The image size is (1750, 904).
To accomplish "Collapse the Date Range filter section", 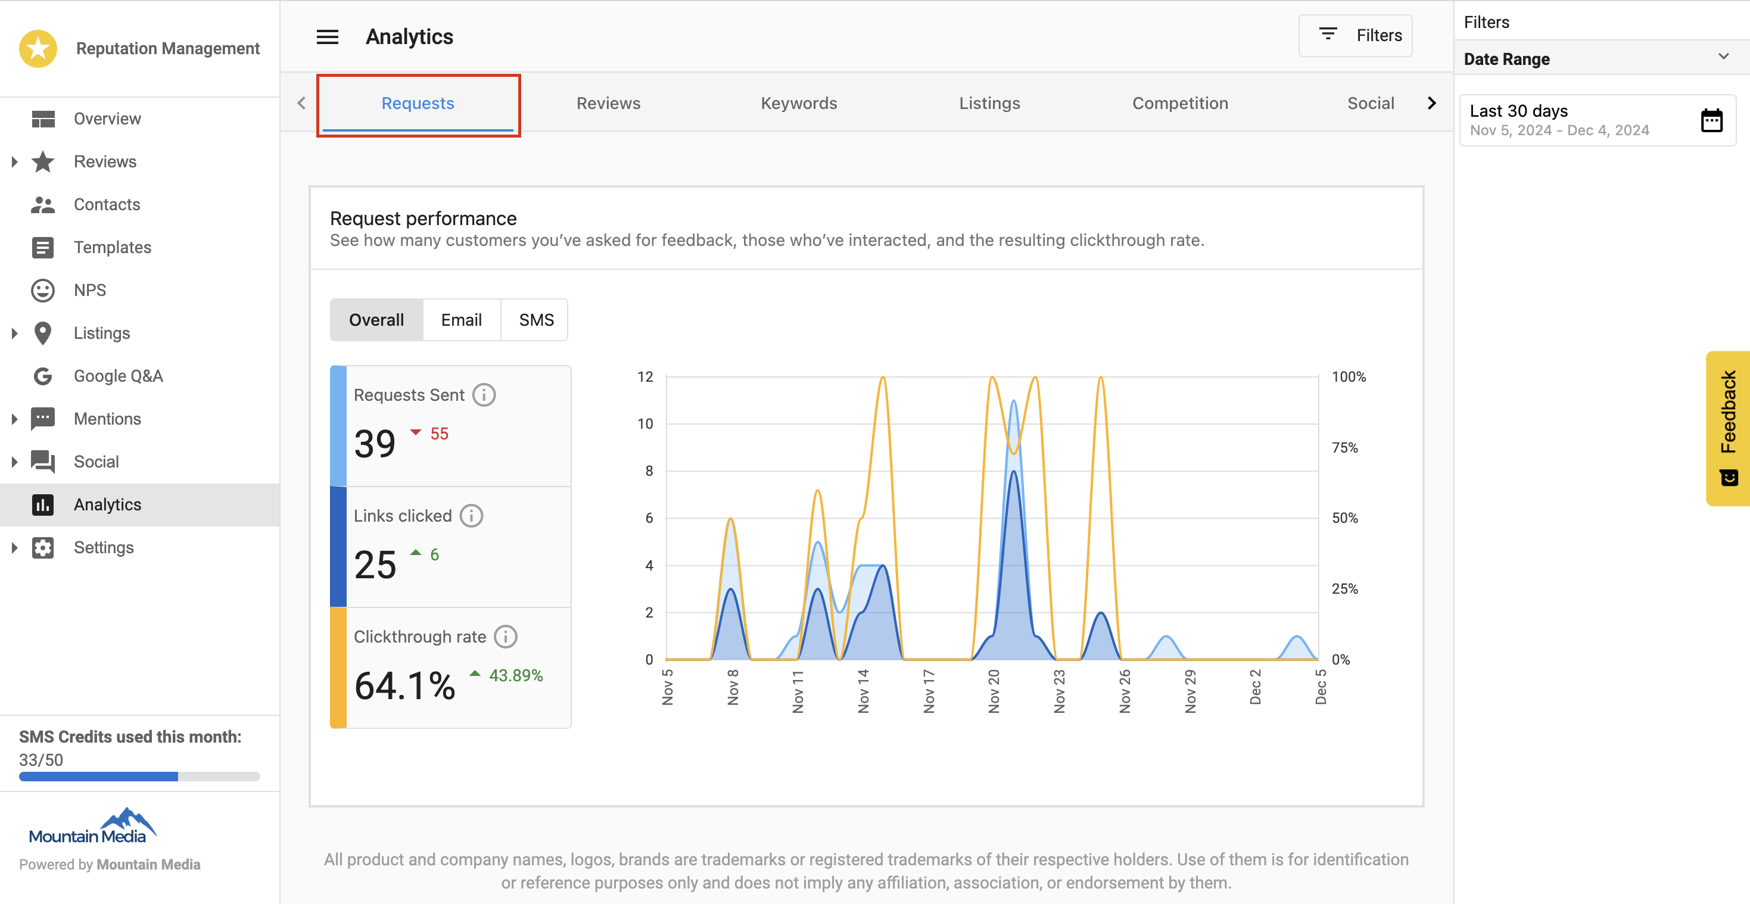I will click(x=1723, y=57).
